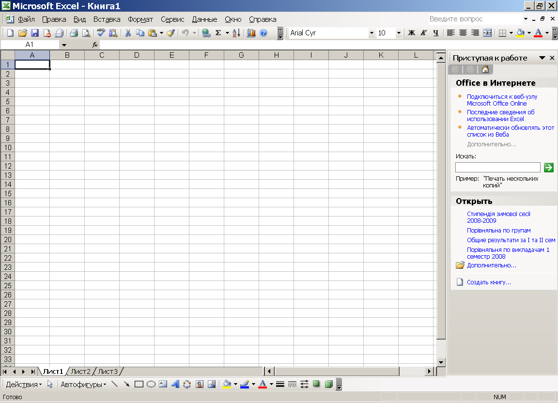
Task: Select the Format Painter brush icon
Action: pyautogui.click(x=171, y=33)
